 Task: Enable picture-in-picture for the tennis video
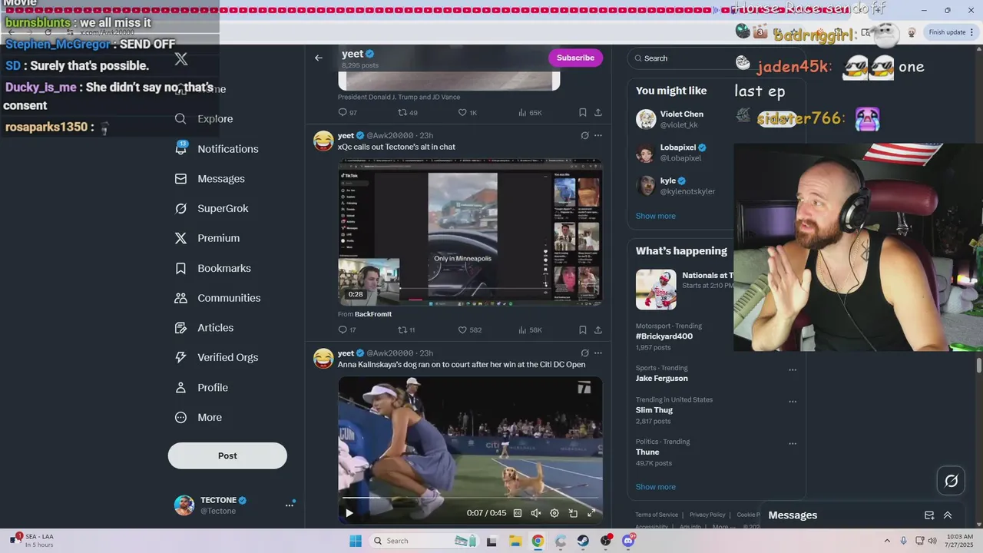(x=573, y=513)
